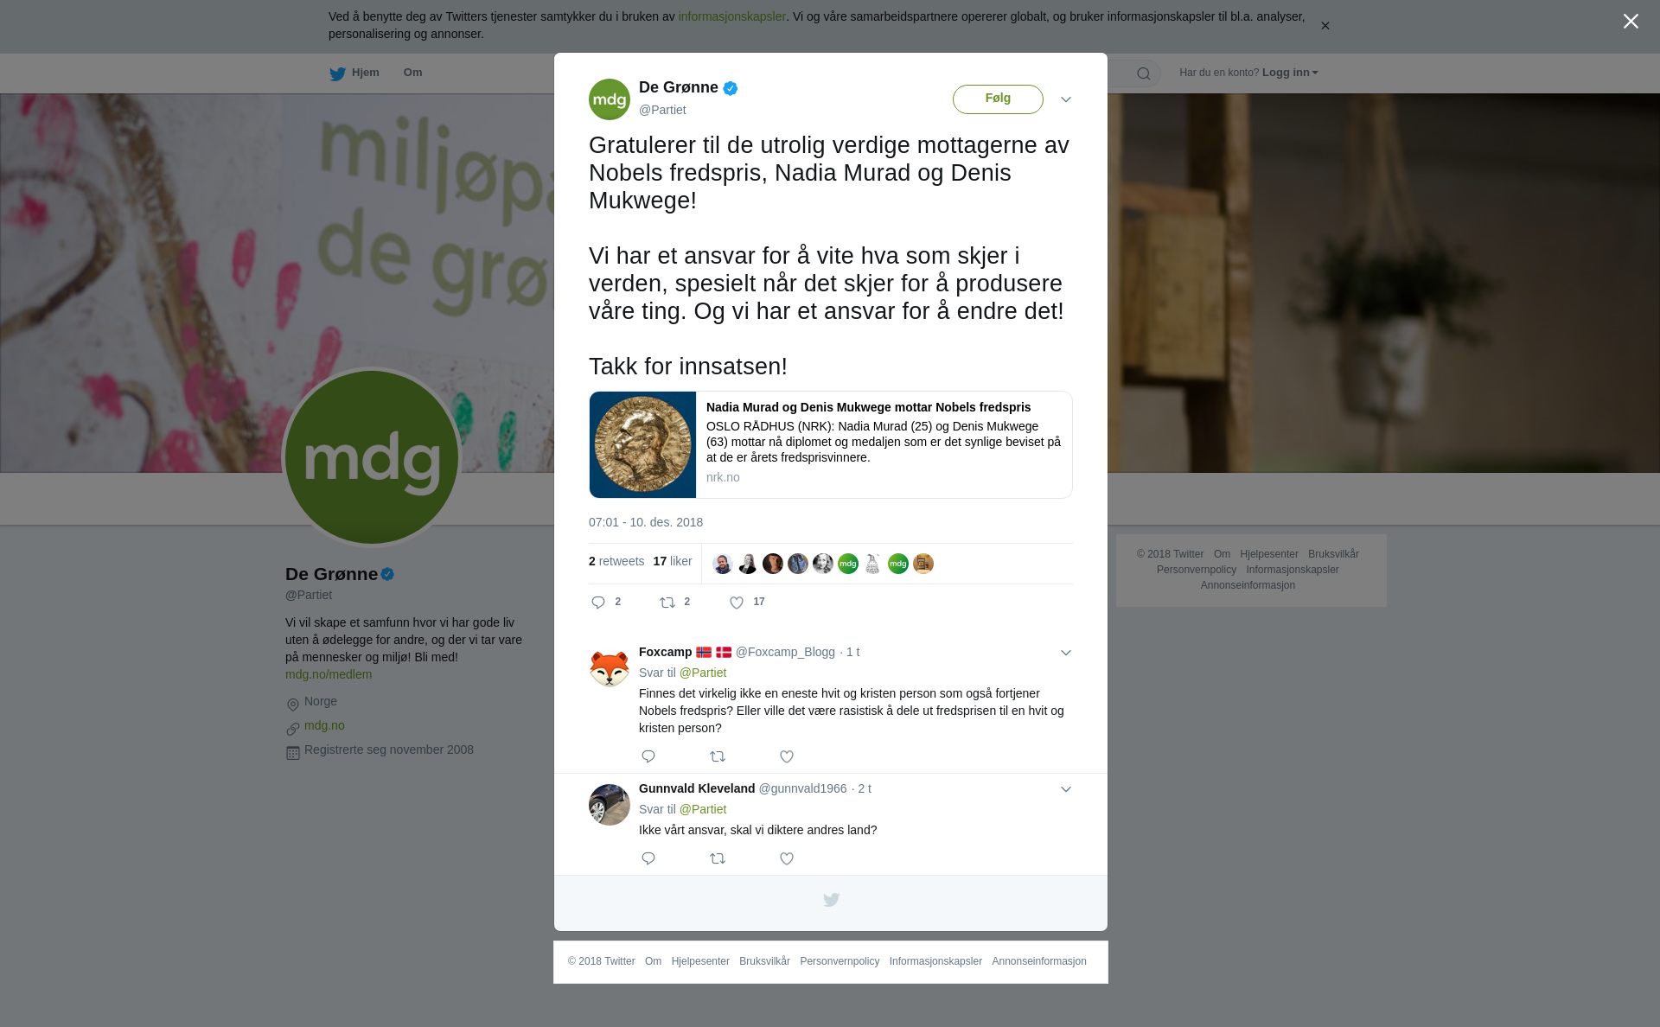
Task: Like Foxcamp's reply
Action: tap(787, 756)
